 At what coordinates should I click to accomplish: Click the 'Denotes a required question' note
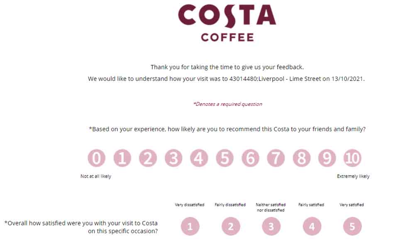[x=227, y=104]
